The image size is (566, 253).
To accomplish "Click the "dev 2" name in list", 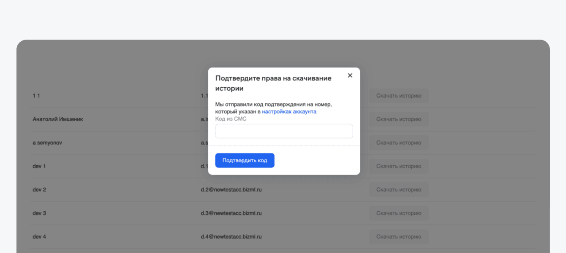I will (x=39, y=190).
